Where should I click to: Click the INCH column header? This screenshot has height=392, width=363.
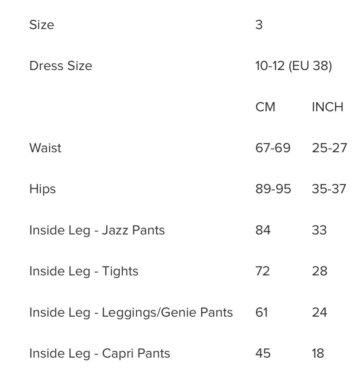coord(327,107)
